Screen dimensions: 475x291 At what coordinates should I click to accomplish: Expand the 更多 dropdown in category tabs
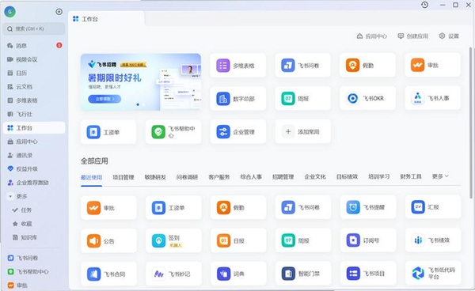coord(440,176)
